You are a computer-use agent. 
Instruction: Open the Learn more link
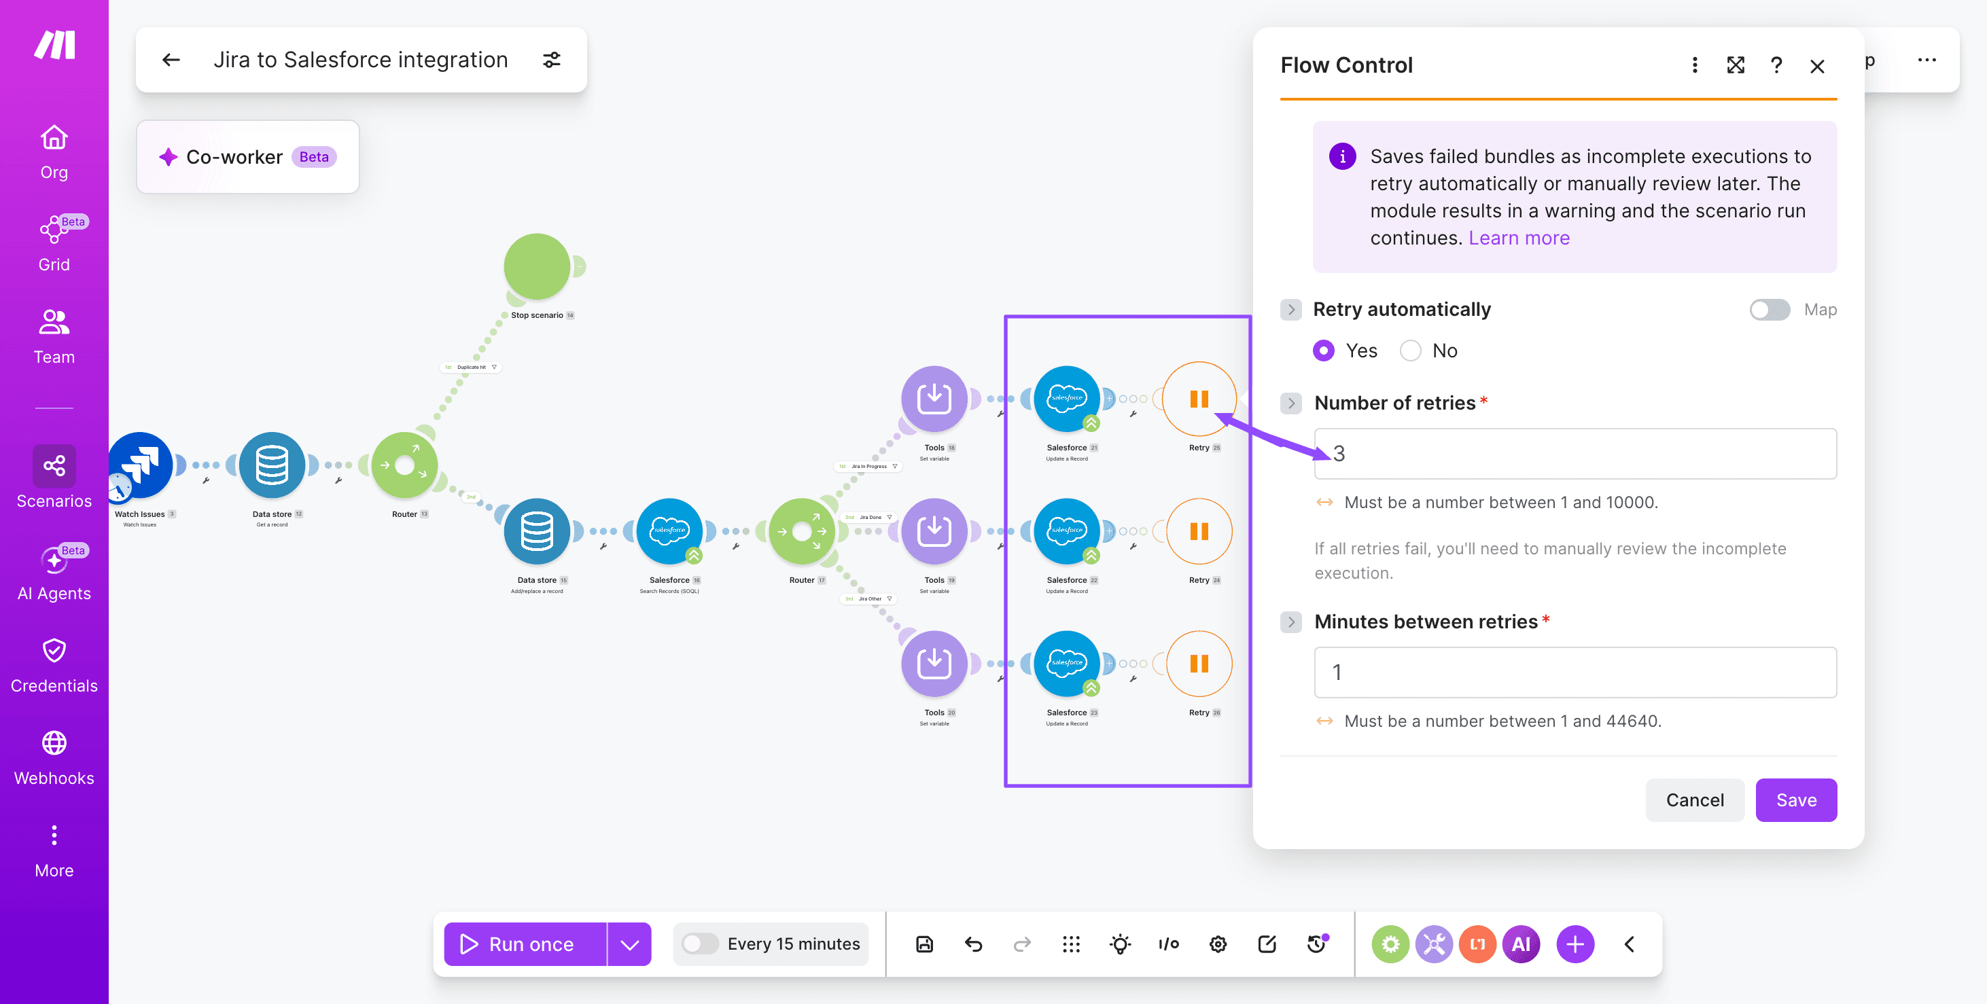pyautogui.click(x=1519, y=238)
